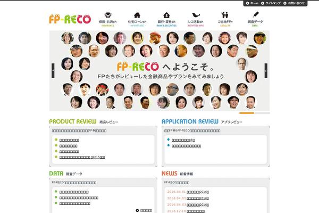Open お問い合わせ contact link at top
319x213 pixels.
click(294, 3)
